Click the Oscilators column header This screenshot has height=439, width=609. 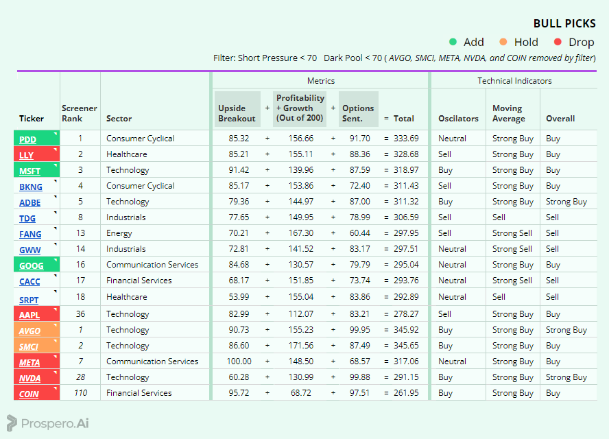point(458,119)
